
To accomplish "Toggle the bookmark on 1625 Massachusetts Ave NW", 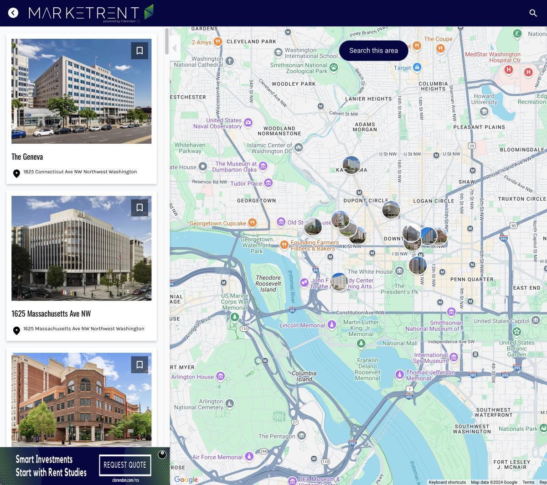I will click(x=139, y=207).
